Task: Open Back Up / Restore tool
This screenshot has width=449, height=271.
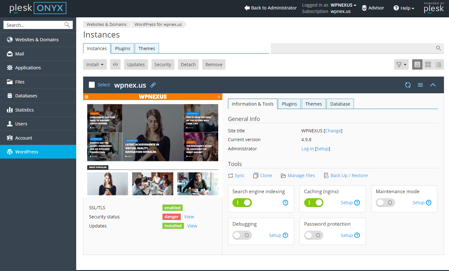Action: coord(346,176)
